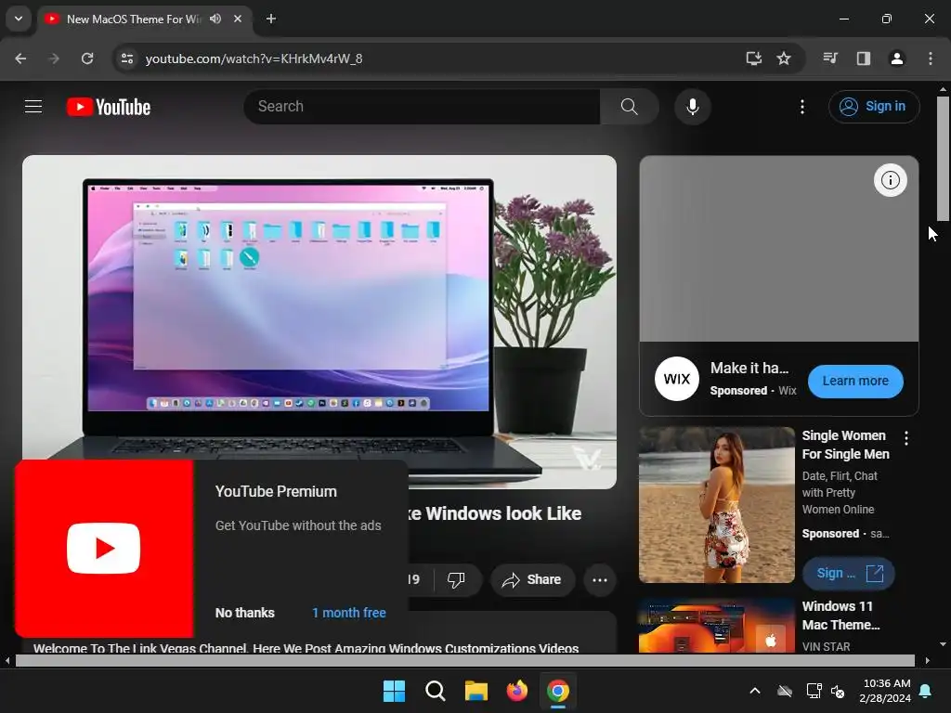Expand the tab search dropdown

19,19
